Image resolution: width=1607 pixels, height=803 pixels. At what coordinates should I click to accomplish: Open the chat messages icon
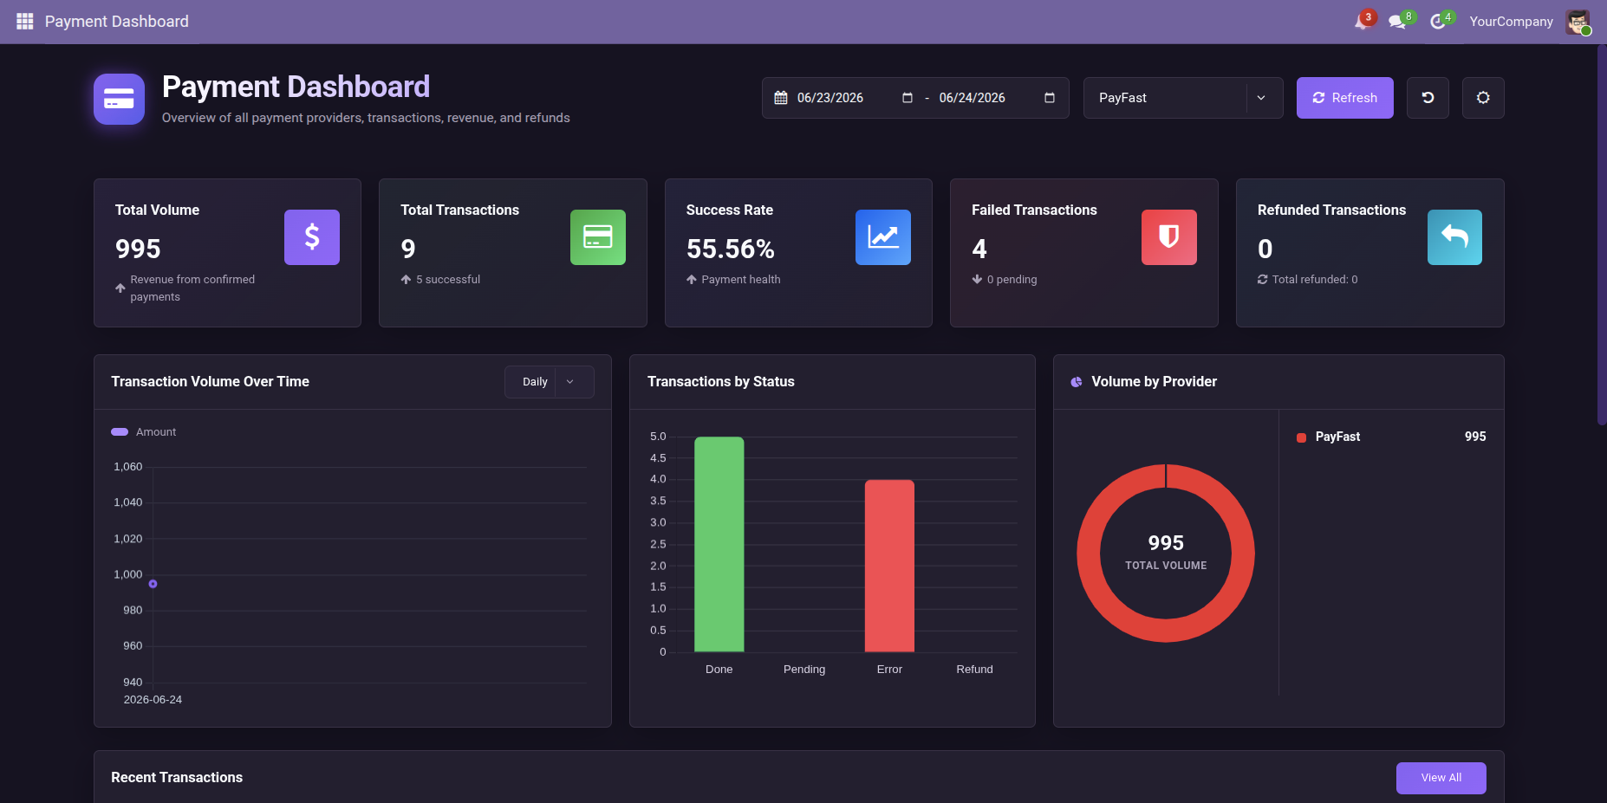1397,22
